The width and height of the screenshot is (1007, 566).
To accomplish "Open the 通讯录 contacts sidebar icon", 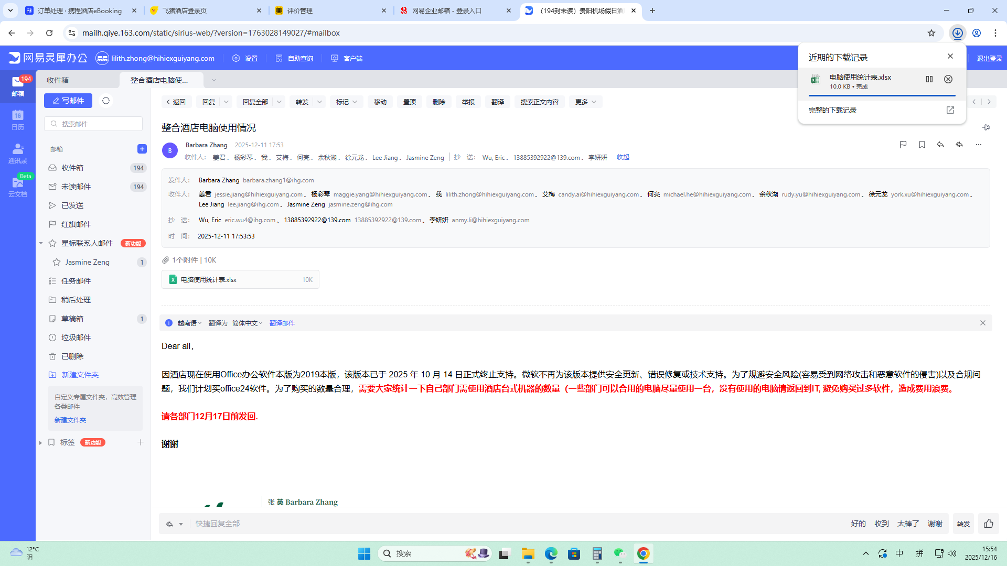I will [x=18, y=153].
